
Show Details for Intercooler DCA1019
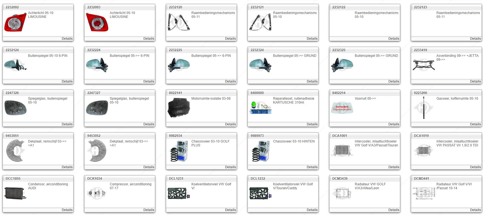475,167
